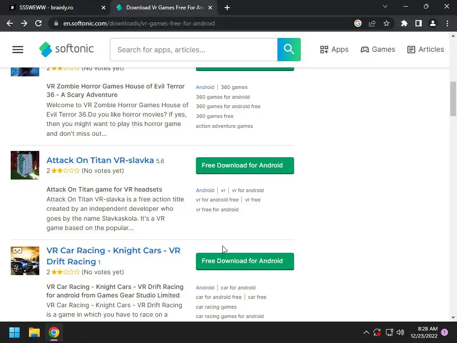Open Chrome profile avatar
457x343 pixels.
coord(433,23)
